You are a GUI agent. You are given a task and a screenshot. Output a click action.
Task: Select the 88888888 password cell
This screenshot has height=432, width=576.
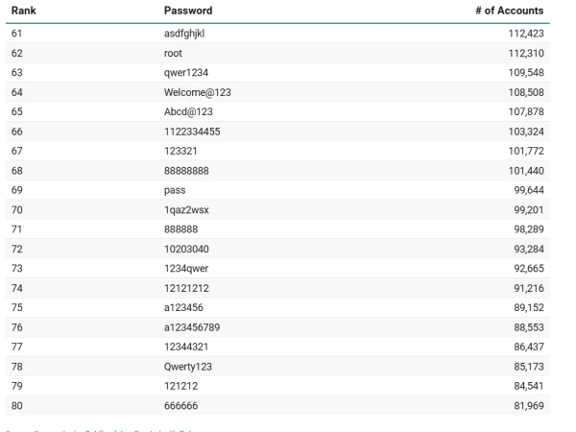click(x=186, y=170)
